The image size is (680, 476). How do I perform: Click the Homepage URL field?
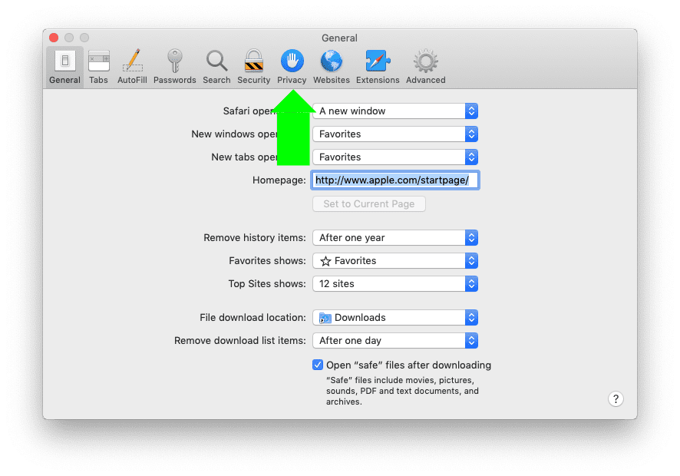(395, 180)
